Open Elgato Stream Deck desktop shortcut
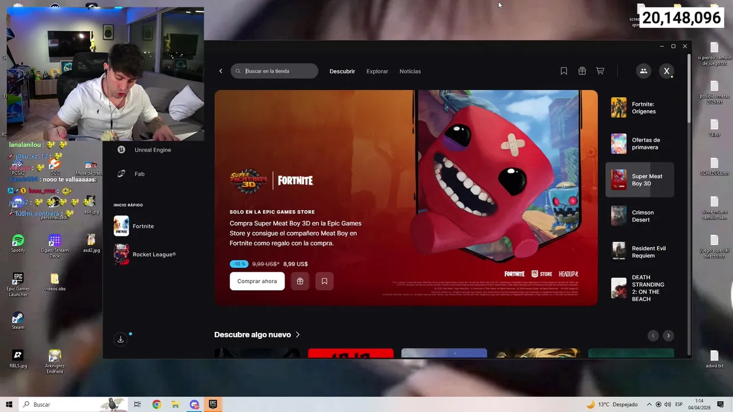Image resolution: width=733 pixels, height=412 pixels. point(54,246)
